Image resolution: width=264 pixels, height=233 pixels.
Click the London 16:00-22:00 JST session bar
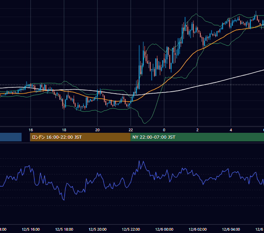coord(80,137)
